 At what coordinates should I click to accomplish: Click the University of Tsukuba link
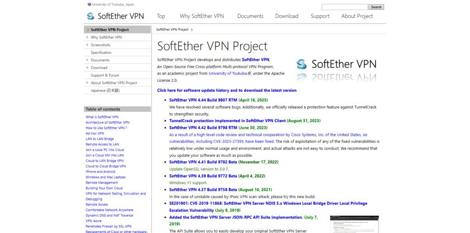[x=228, y=73]
